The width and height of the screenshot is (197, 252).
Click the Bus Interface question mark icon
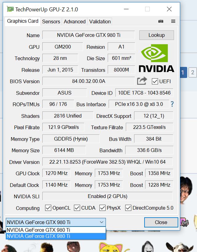pyautogui.click(x=172, y=104)
